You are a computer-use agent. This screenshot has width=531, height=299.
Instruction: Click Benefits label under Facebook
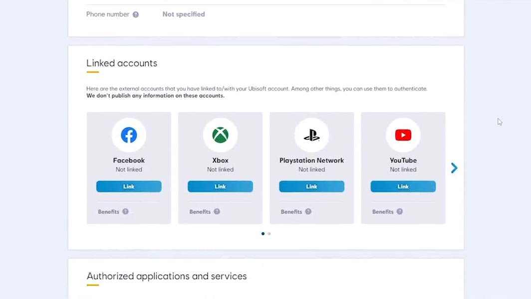coord(108,212)
